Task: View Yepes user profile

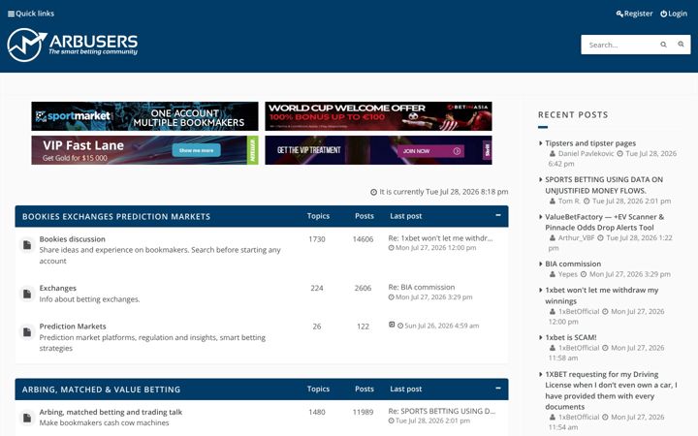Action: (x=567, y=274)
